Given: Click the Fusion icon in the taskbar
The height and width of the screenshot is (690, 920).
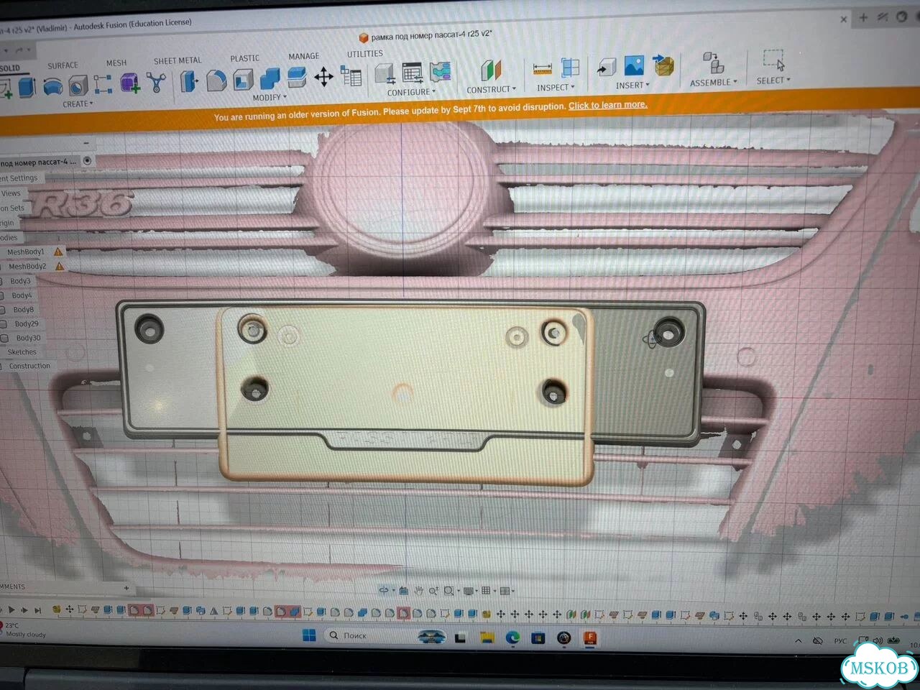Looking at the screenshot, I should click(x=590, y=638).
